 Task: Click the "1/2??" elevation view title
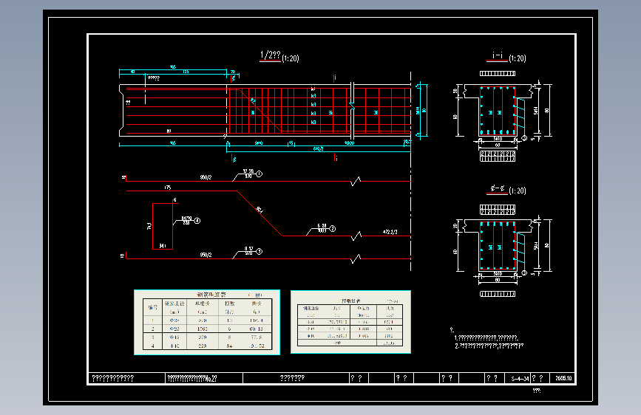pyautogui.click(x=270, y=55)
